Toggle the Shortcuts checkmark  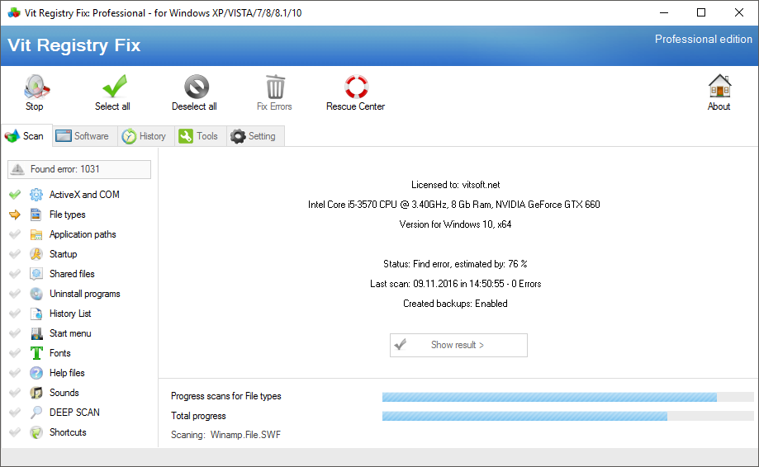point(15,432)
